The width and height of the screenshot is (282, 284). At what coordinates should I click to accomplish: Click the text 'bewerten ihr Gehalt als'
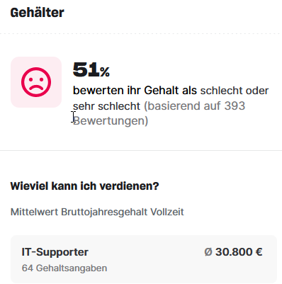pos(135,91)
